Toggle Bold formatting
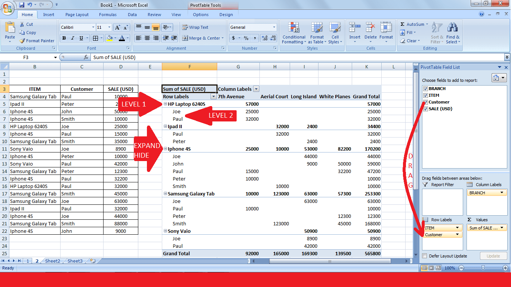 (64, 38)
